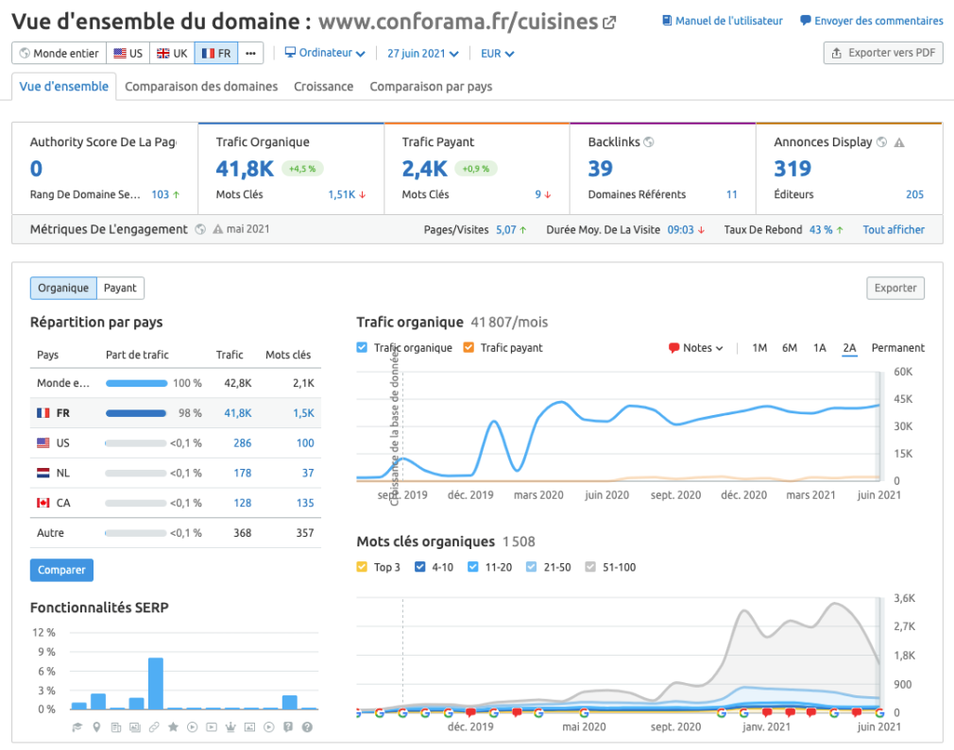
Task: Select the US flag database button
Action: (128, 54)
